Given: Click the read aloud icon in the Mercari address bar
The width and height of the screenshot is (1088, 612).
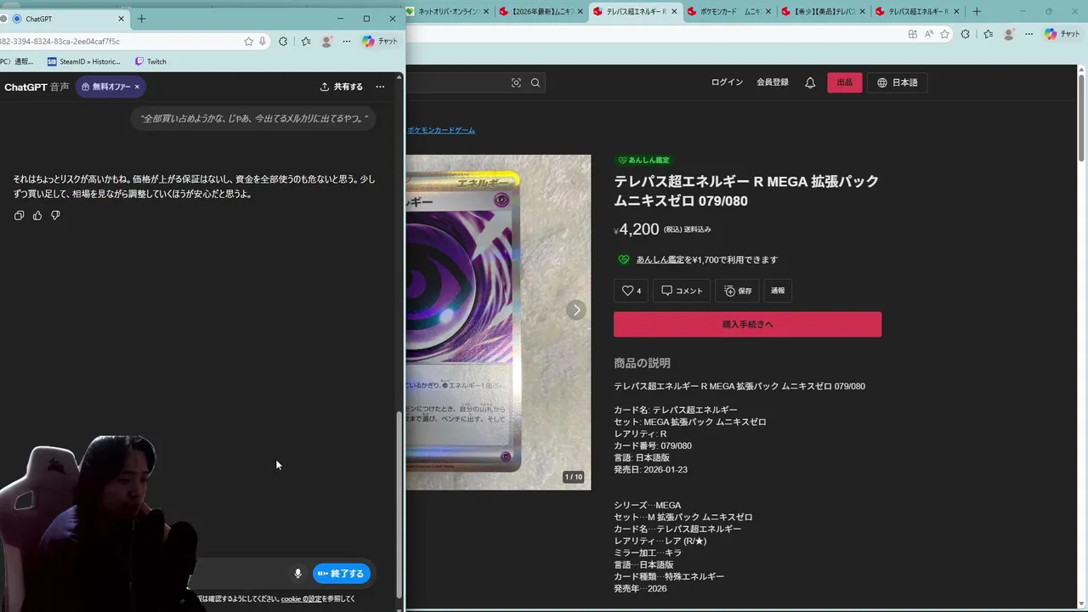Looking at the screenshot, I should click(928, 34).
